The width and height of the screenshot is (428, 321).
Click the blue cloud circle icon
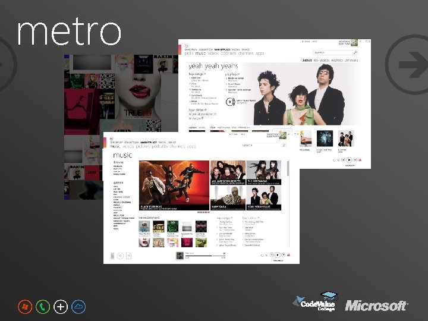tap(78, 307)
